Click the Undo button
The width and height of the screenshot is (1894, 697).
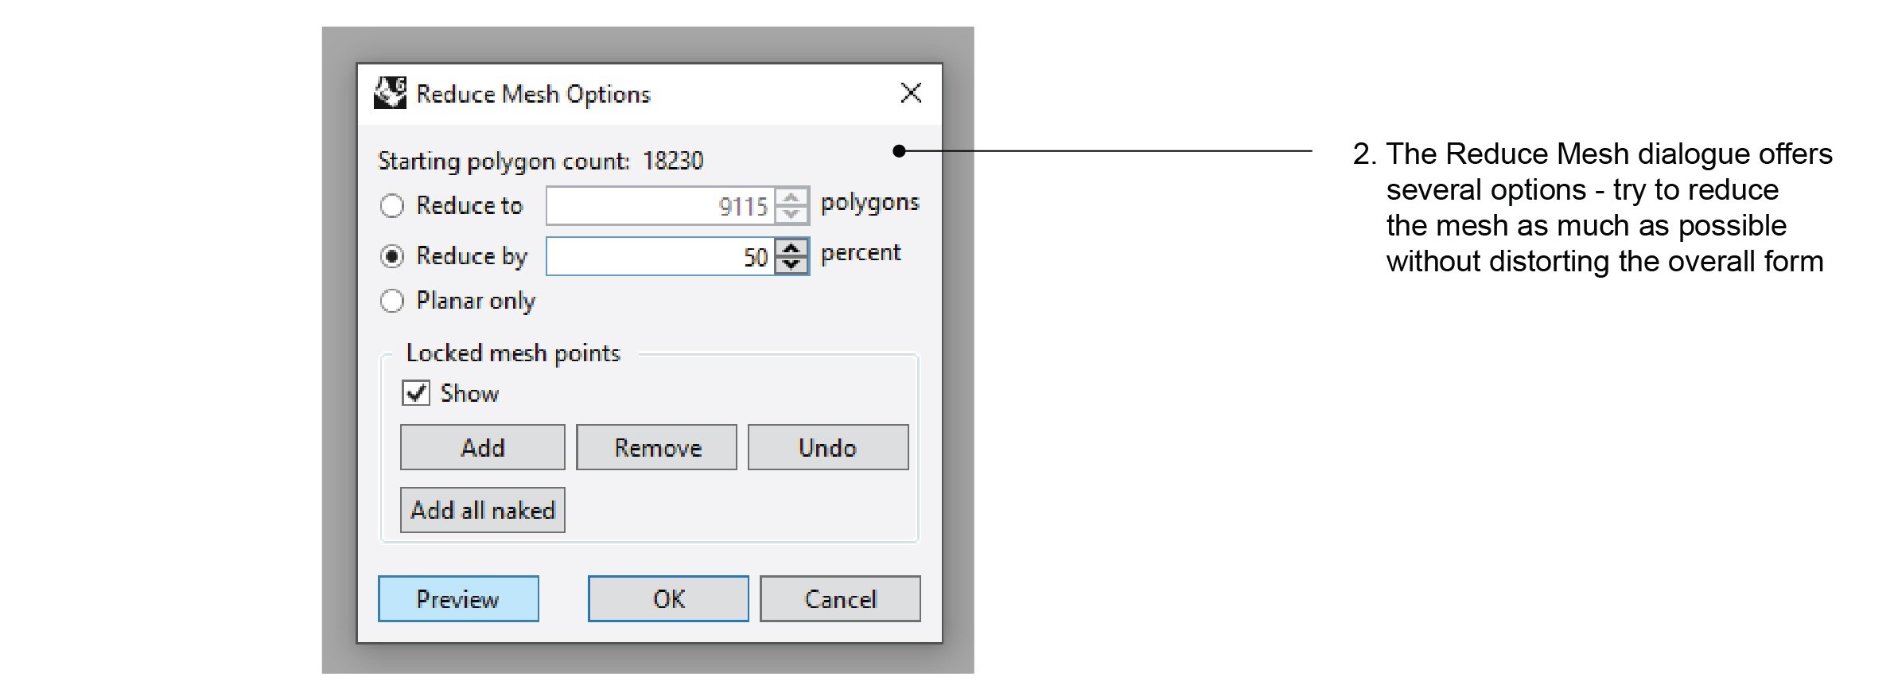pos(827,447)
